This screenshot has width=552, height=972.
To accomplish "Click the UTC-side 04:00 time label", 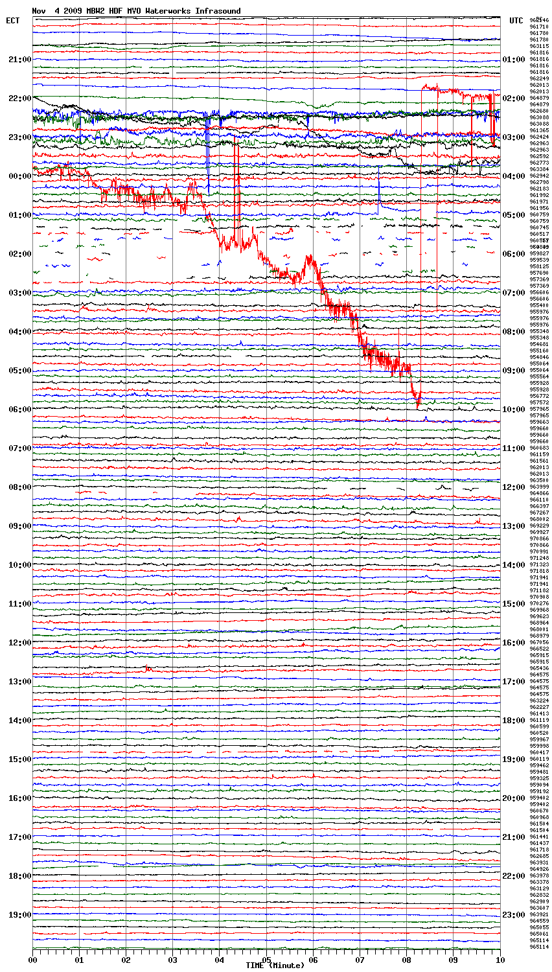I will coord(514,176).
